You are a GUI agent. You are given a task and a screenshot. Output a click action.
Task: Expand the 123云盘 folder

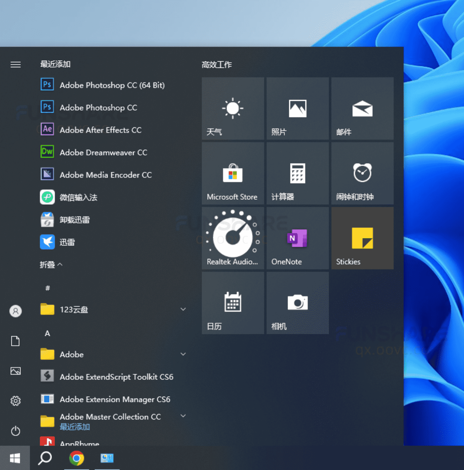(x=113, y=309)
